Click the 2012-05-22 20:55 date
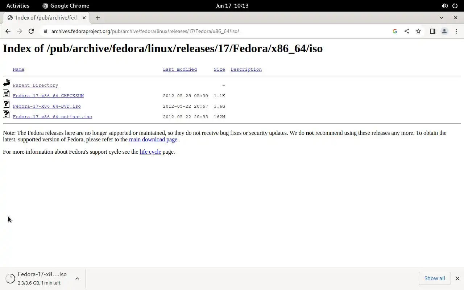 [x=186, y=117]
